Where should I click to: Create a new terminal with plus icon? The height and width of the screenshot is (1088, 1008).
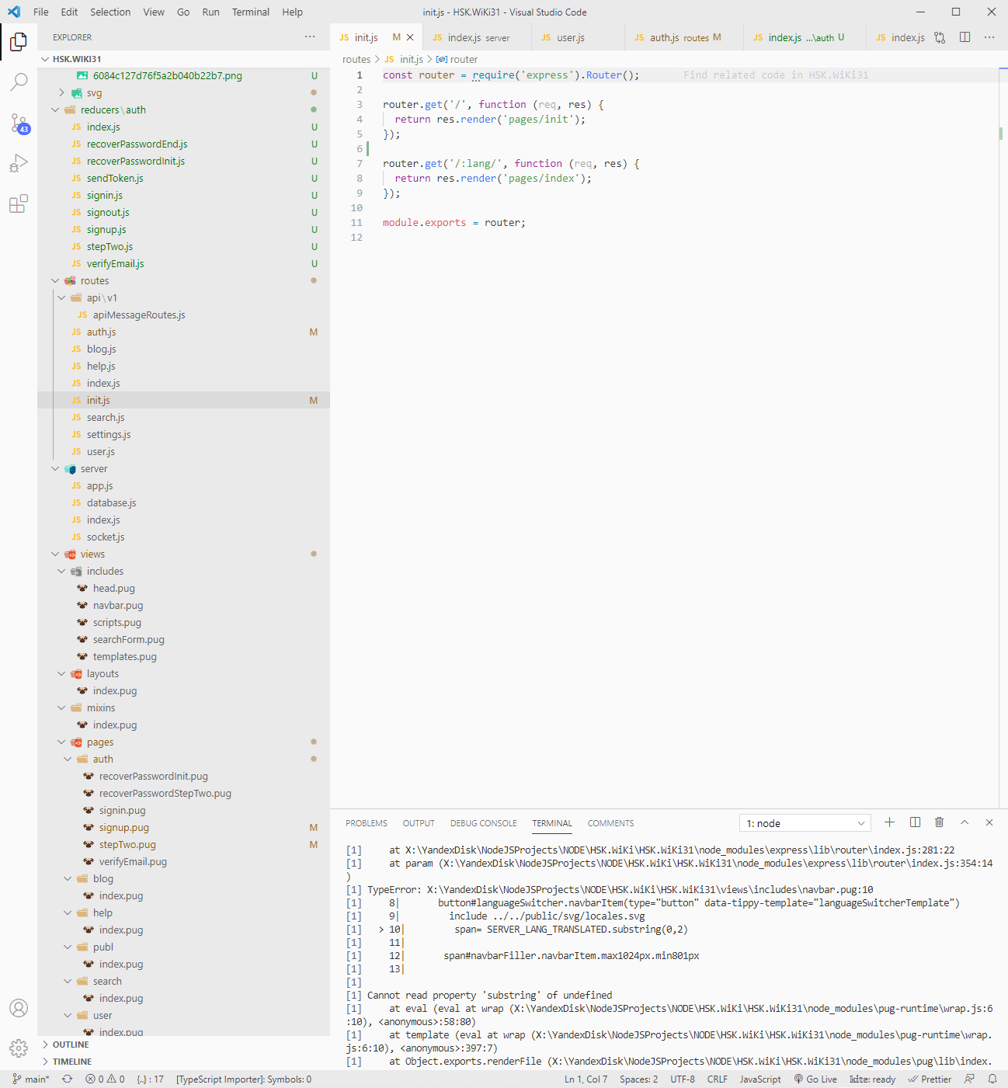coord(889,822)
